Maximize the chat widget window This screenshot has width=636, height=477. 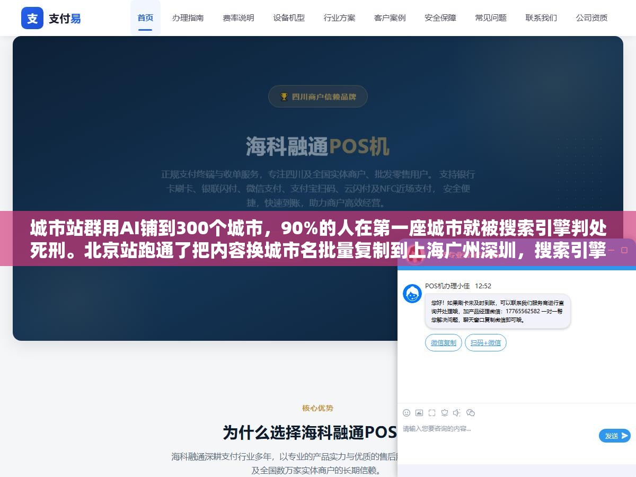point(624,250)
